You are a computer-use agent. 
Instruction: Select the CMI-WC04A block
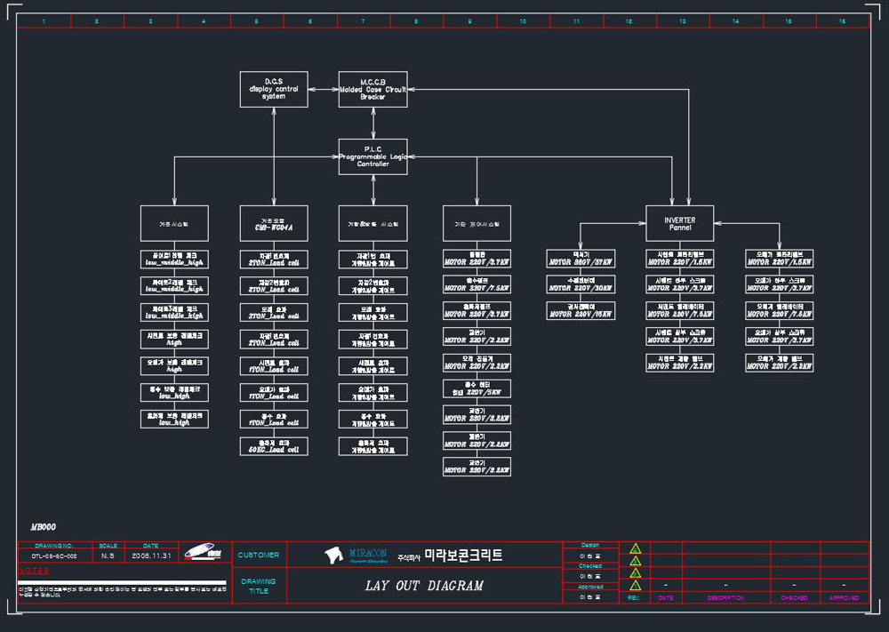274,223
